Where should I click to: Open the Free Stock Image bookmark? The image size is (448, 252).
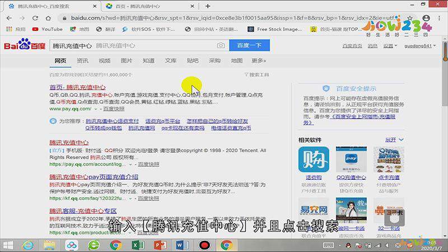[275, 29]
